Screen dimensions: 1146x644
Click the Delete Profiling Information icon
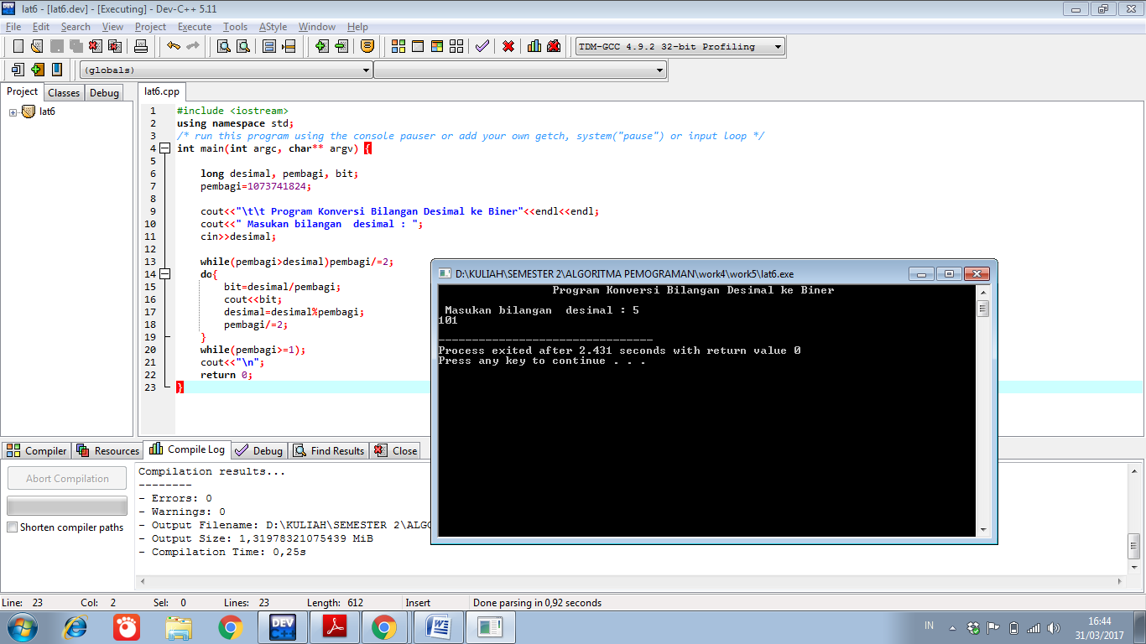pos(554,46)
